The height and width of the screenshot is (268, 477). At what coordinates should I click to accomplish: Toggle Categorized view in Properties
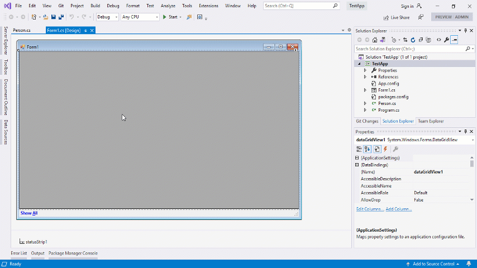pyautogui.click(x=359, y=149)
